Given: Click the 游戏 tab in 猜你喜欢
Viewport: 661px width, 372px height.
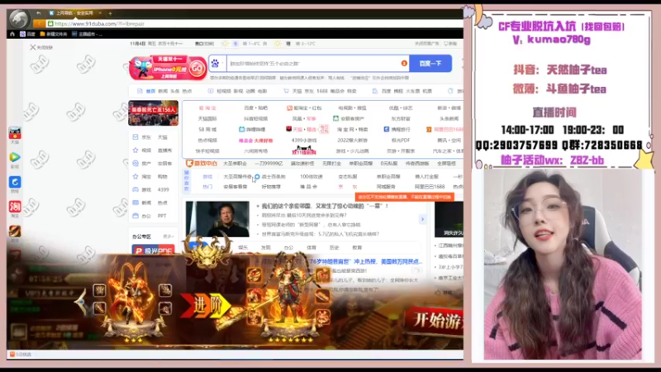Looking at the screenshot, I should [x=207, y=176].
